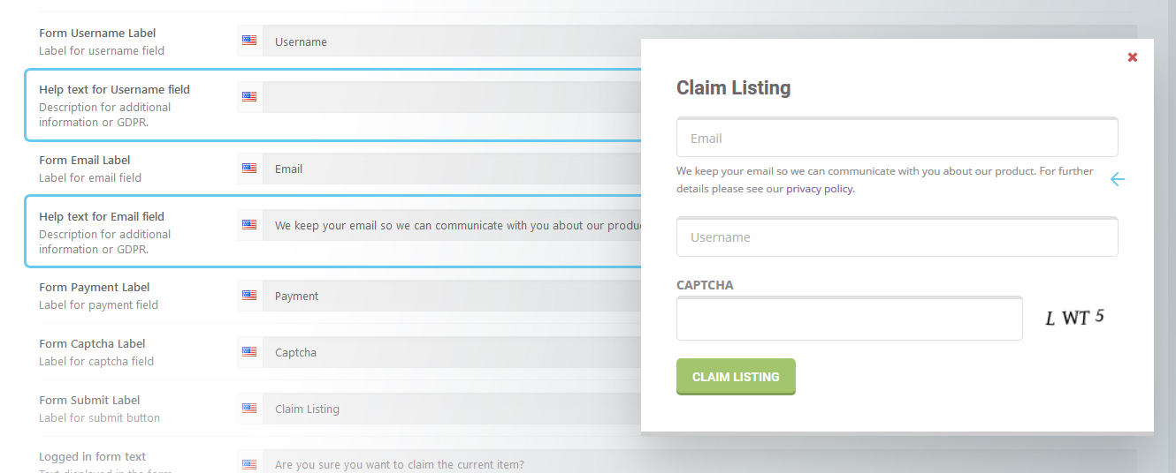
Task: Click the flag icon in the Form Submit Label row
Action: pos(249,408)
